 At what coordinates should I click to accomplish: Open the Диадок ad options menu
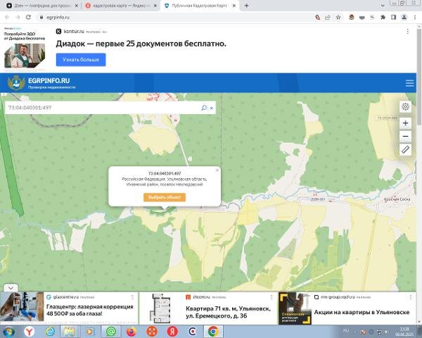pos(408,32)
